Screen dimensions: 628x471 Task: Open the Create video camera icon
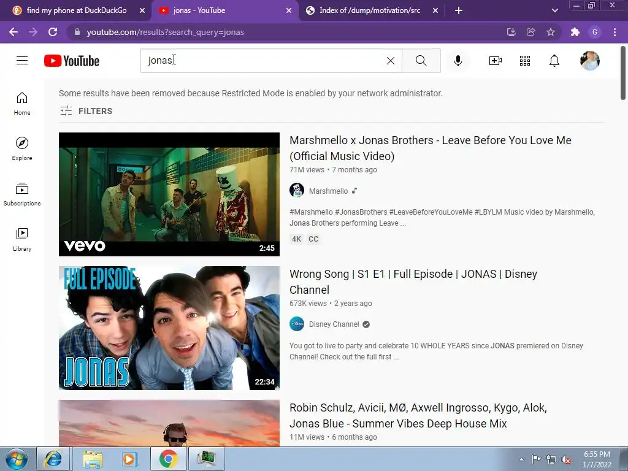[x=496, y=61]
